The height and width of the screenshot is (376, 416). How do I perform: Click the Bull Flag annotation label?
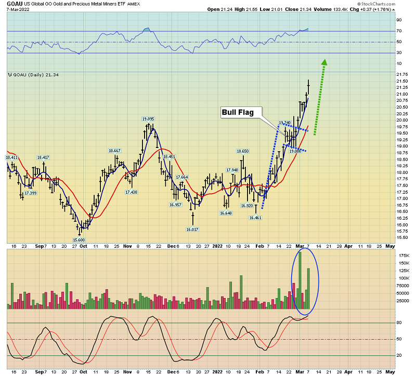[x=240, y=112]
